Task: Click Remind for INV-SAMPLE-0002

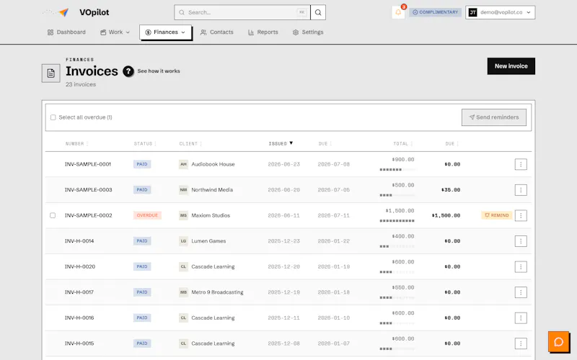Action: pyautogui.click(x=496, y=215)
